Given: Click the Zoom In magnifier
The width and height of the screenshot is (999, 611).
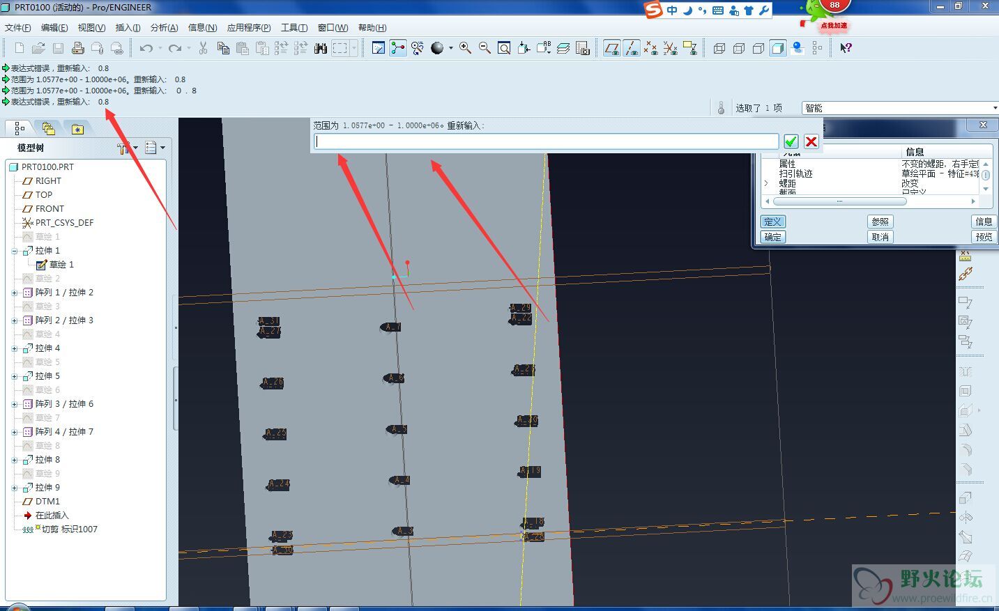Looking at the screenshot, I should tap(465, 48).
